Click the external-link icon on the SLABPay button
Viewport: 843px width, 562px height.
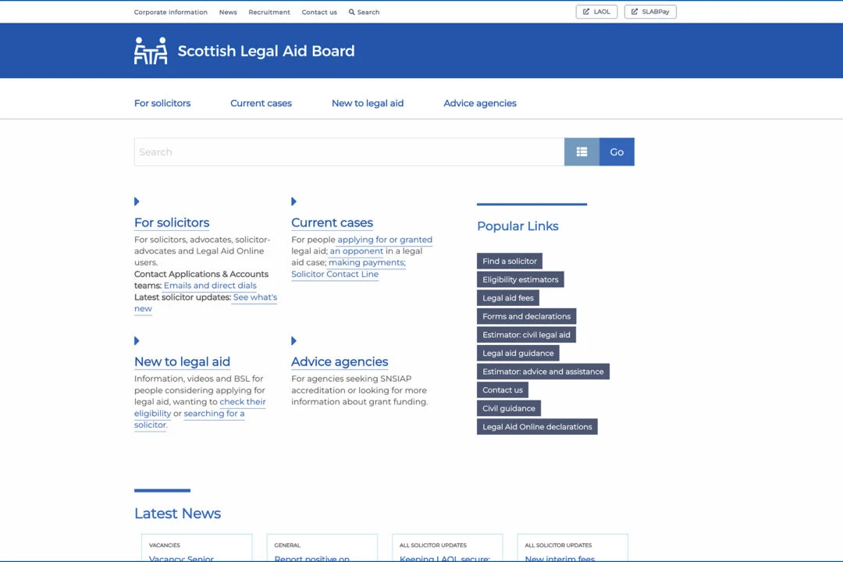636,11
